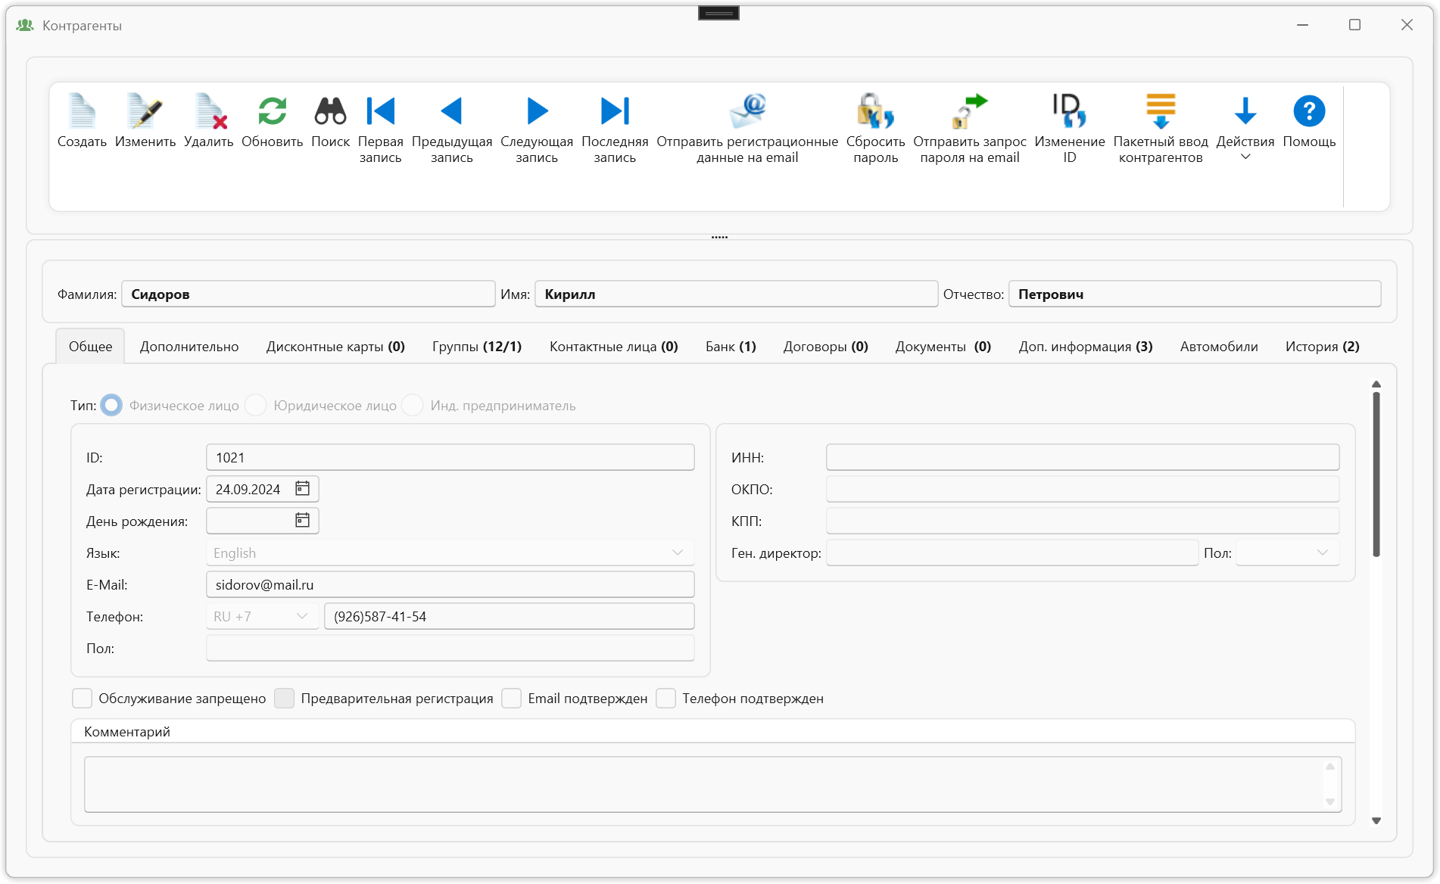Open the Контактные лица (0) tab
1440x884 pixels.
[x=613, y=346]
